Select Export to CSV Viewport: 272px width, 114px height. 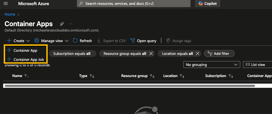(x=111, y=41)
